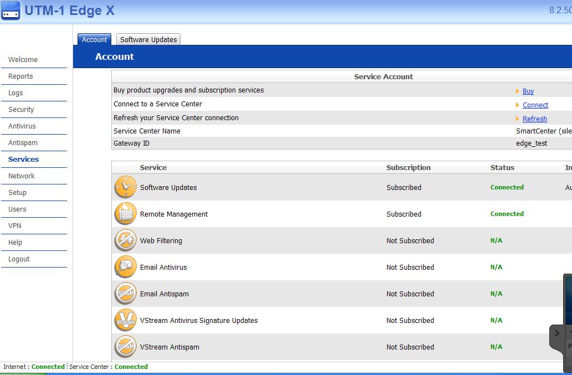Click the VStream Antivirus Signature Updates icon
The image size is (572, 375).
pos(126,320)
